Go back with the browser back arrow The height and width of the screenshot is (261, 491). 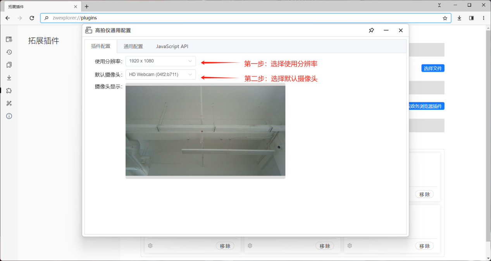(8, 18)
